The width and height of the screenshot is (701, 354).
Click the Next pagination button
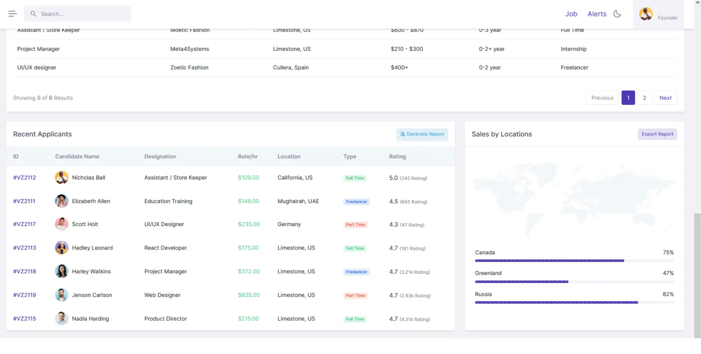(665, 98)
